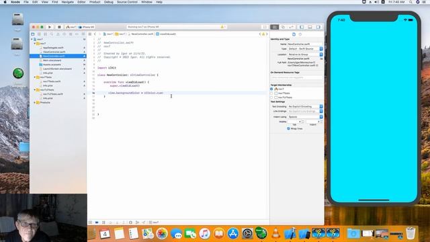Enable nav7UITests target membership
This screenshot has width=430, height=242.
271,97
